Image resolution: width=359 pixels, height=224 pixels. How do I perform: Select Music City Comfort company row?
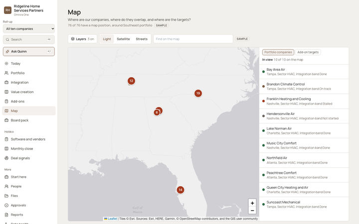(304, 145)
